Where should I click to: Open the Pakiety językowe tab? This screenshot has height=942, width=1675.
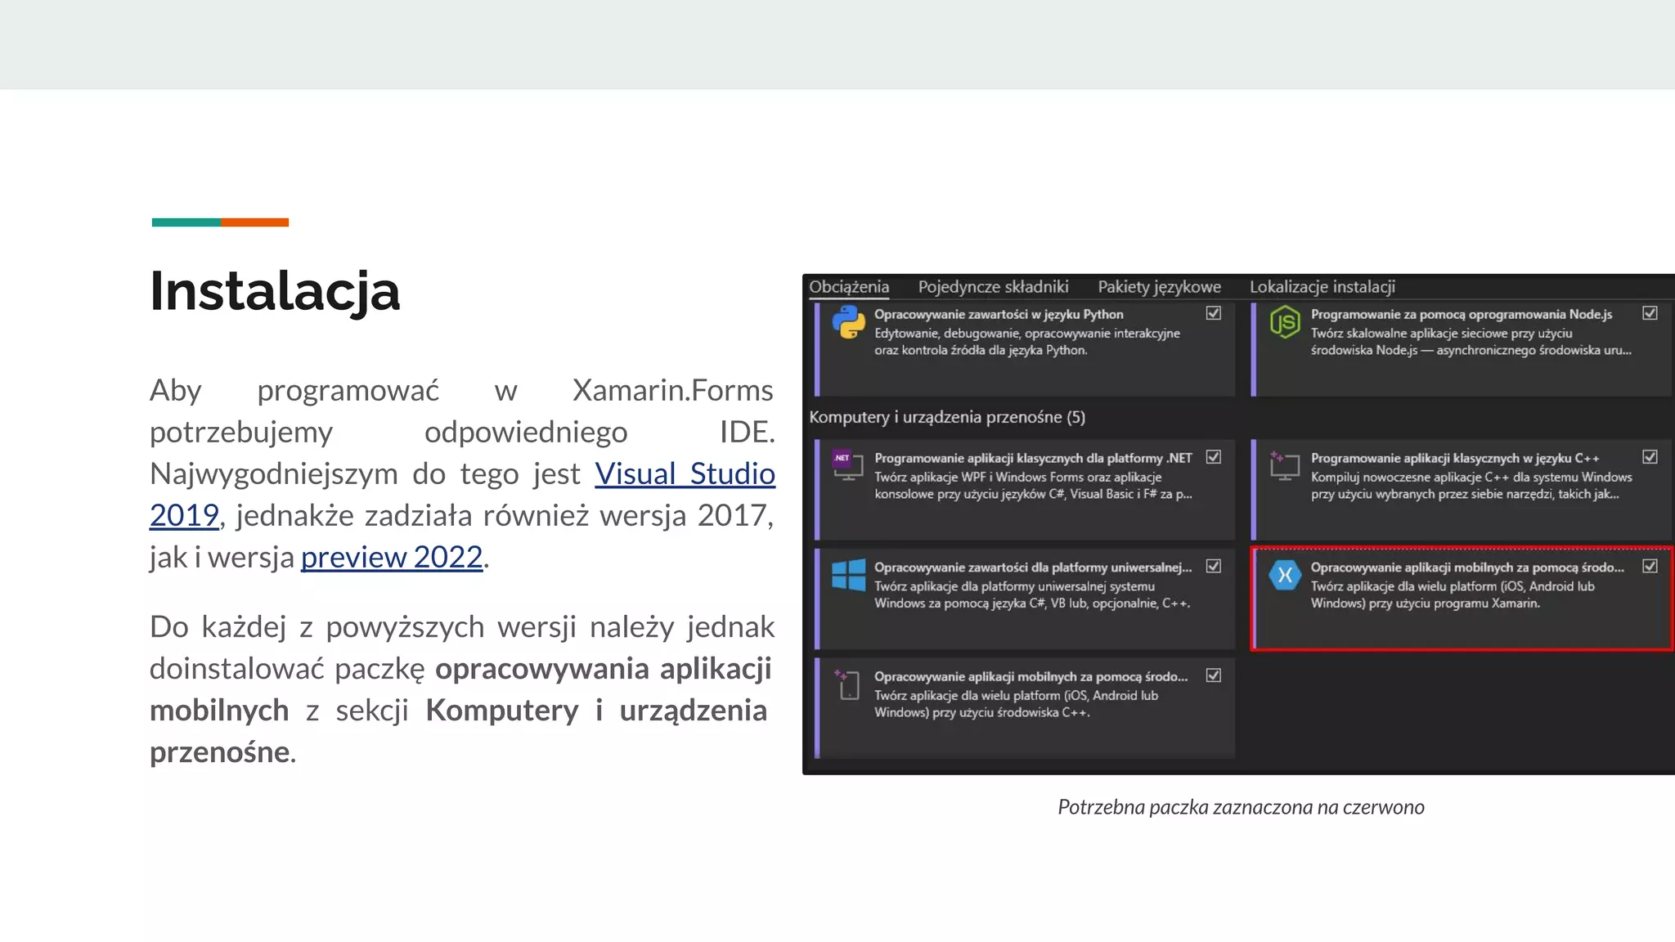pos(1159,287)
